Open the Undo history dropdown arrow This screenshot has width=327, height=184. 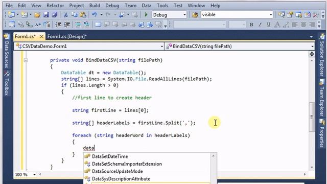click(101, 15)
